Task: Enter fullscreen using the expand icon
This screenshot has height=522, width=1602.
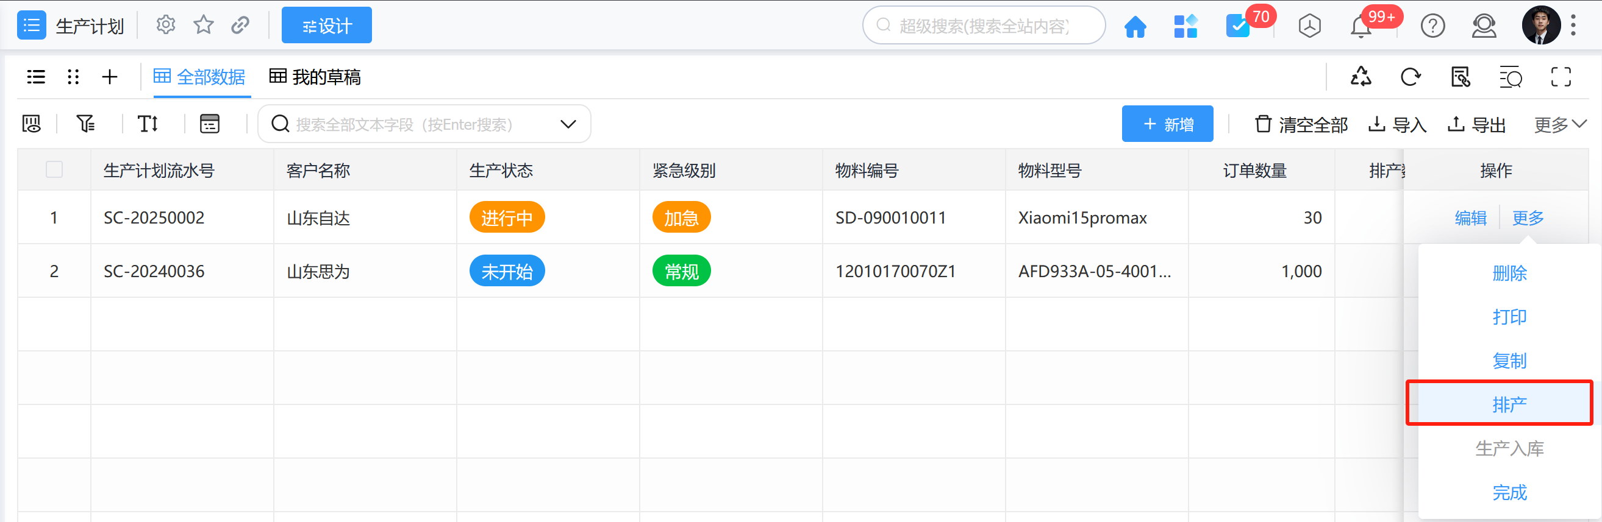Action: (1561, 77)
